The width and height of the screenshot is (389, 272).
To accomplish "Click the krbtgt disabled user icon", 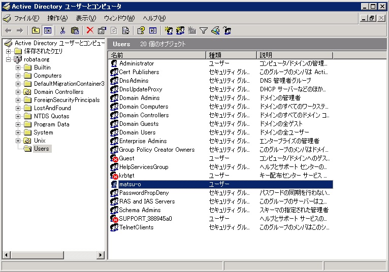I will 114,176.
